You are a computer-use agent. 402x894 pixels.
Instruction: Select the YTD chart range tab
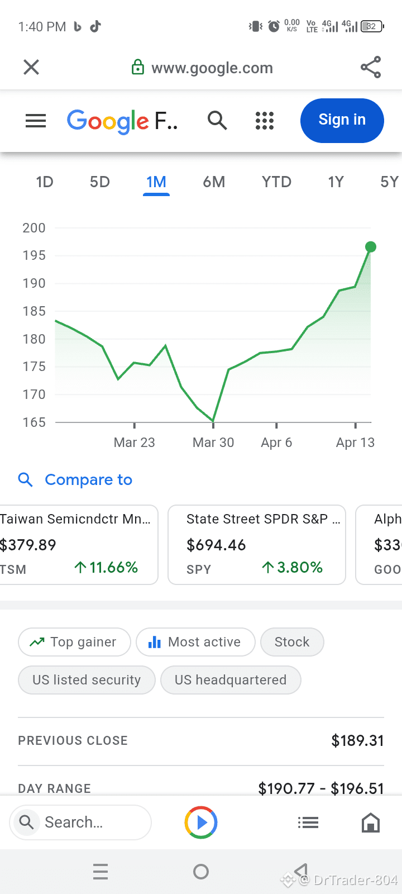coord(277,182)
